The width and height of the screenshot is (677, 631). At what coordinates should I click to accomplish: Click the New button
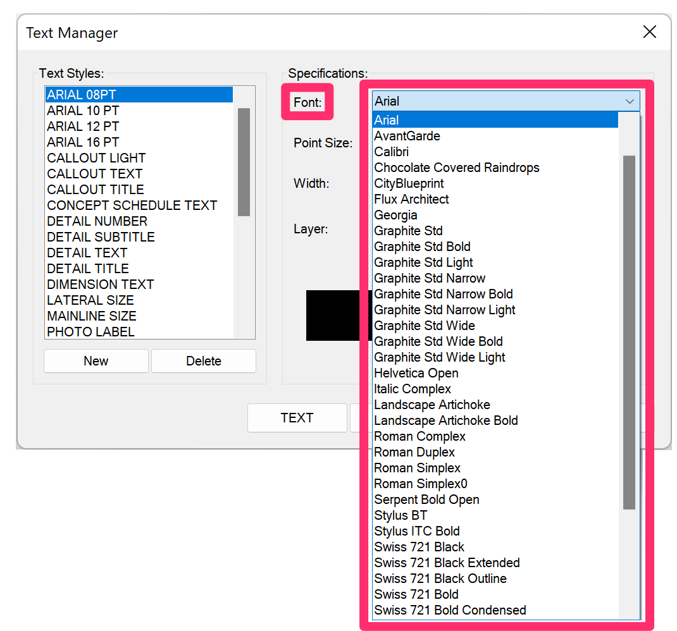(x=96, y=361)
